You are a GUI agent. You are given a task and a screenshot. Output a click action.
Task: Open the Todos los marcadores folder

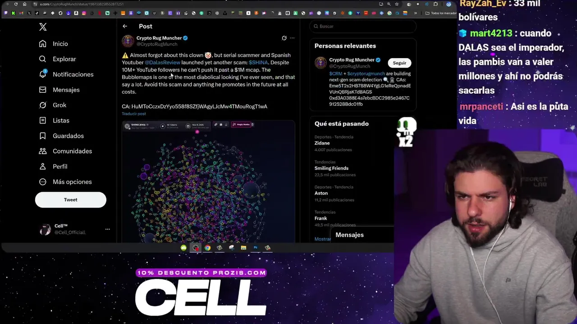[x=441, y=13]
